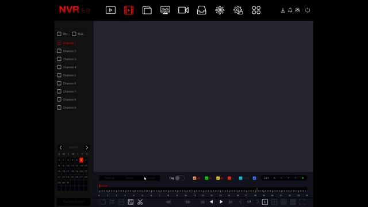Screen dimensions: 368x207
Task: Select the Smart playback tab
Action: pos(129,178)
